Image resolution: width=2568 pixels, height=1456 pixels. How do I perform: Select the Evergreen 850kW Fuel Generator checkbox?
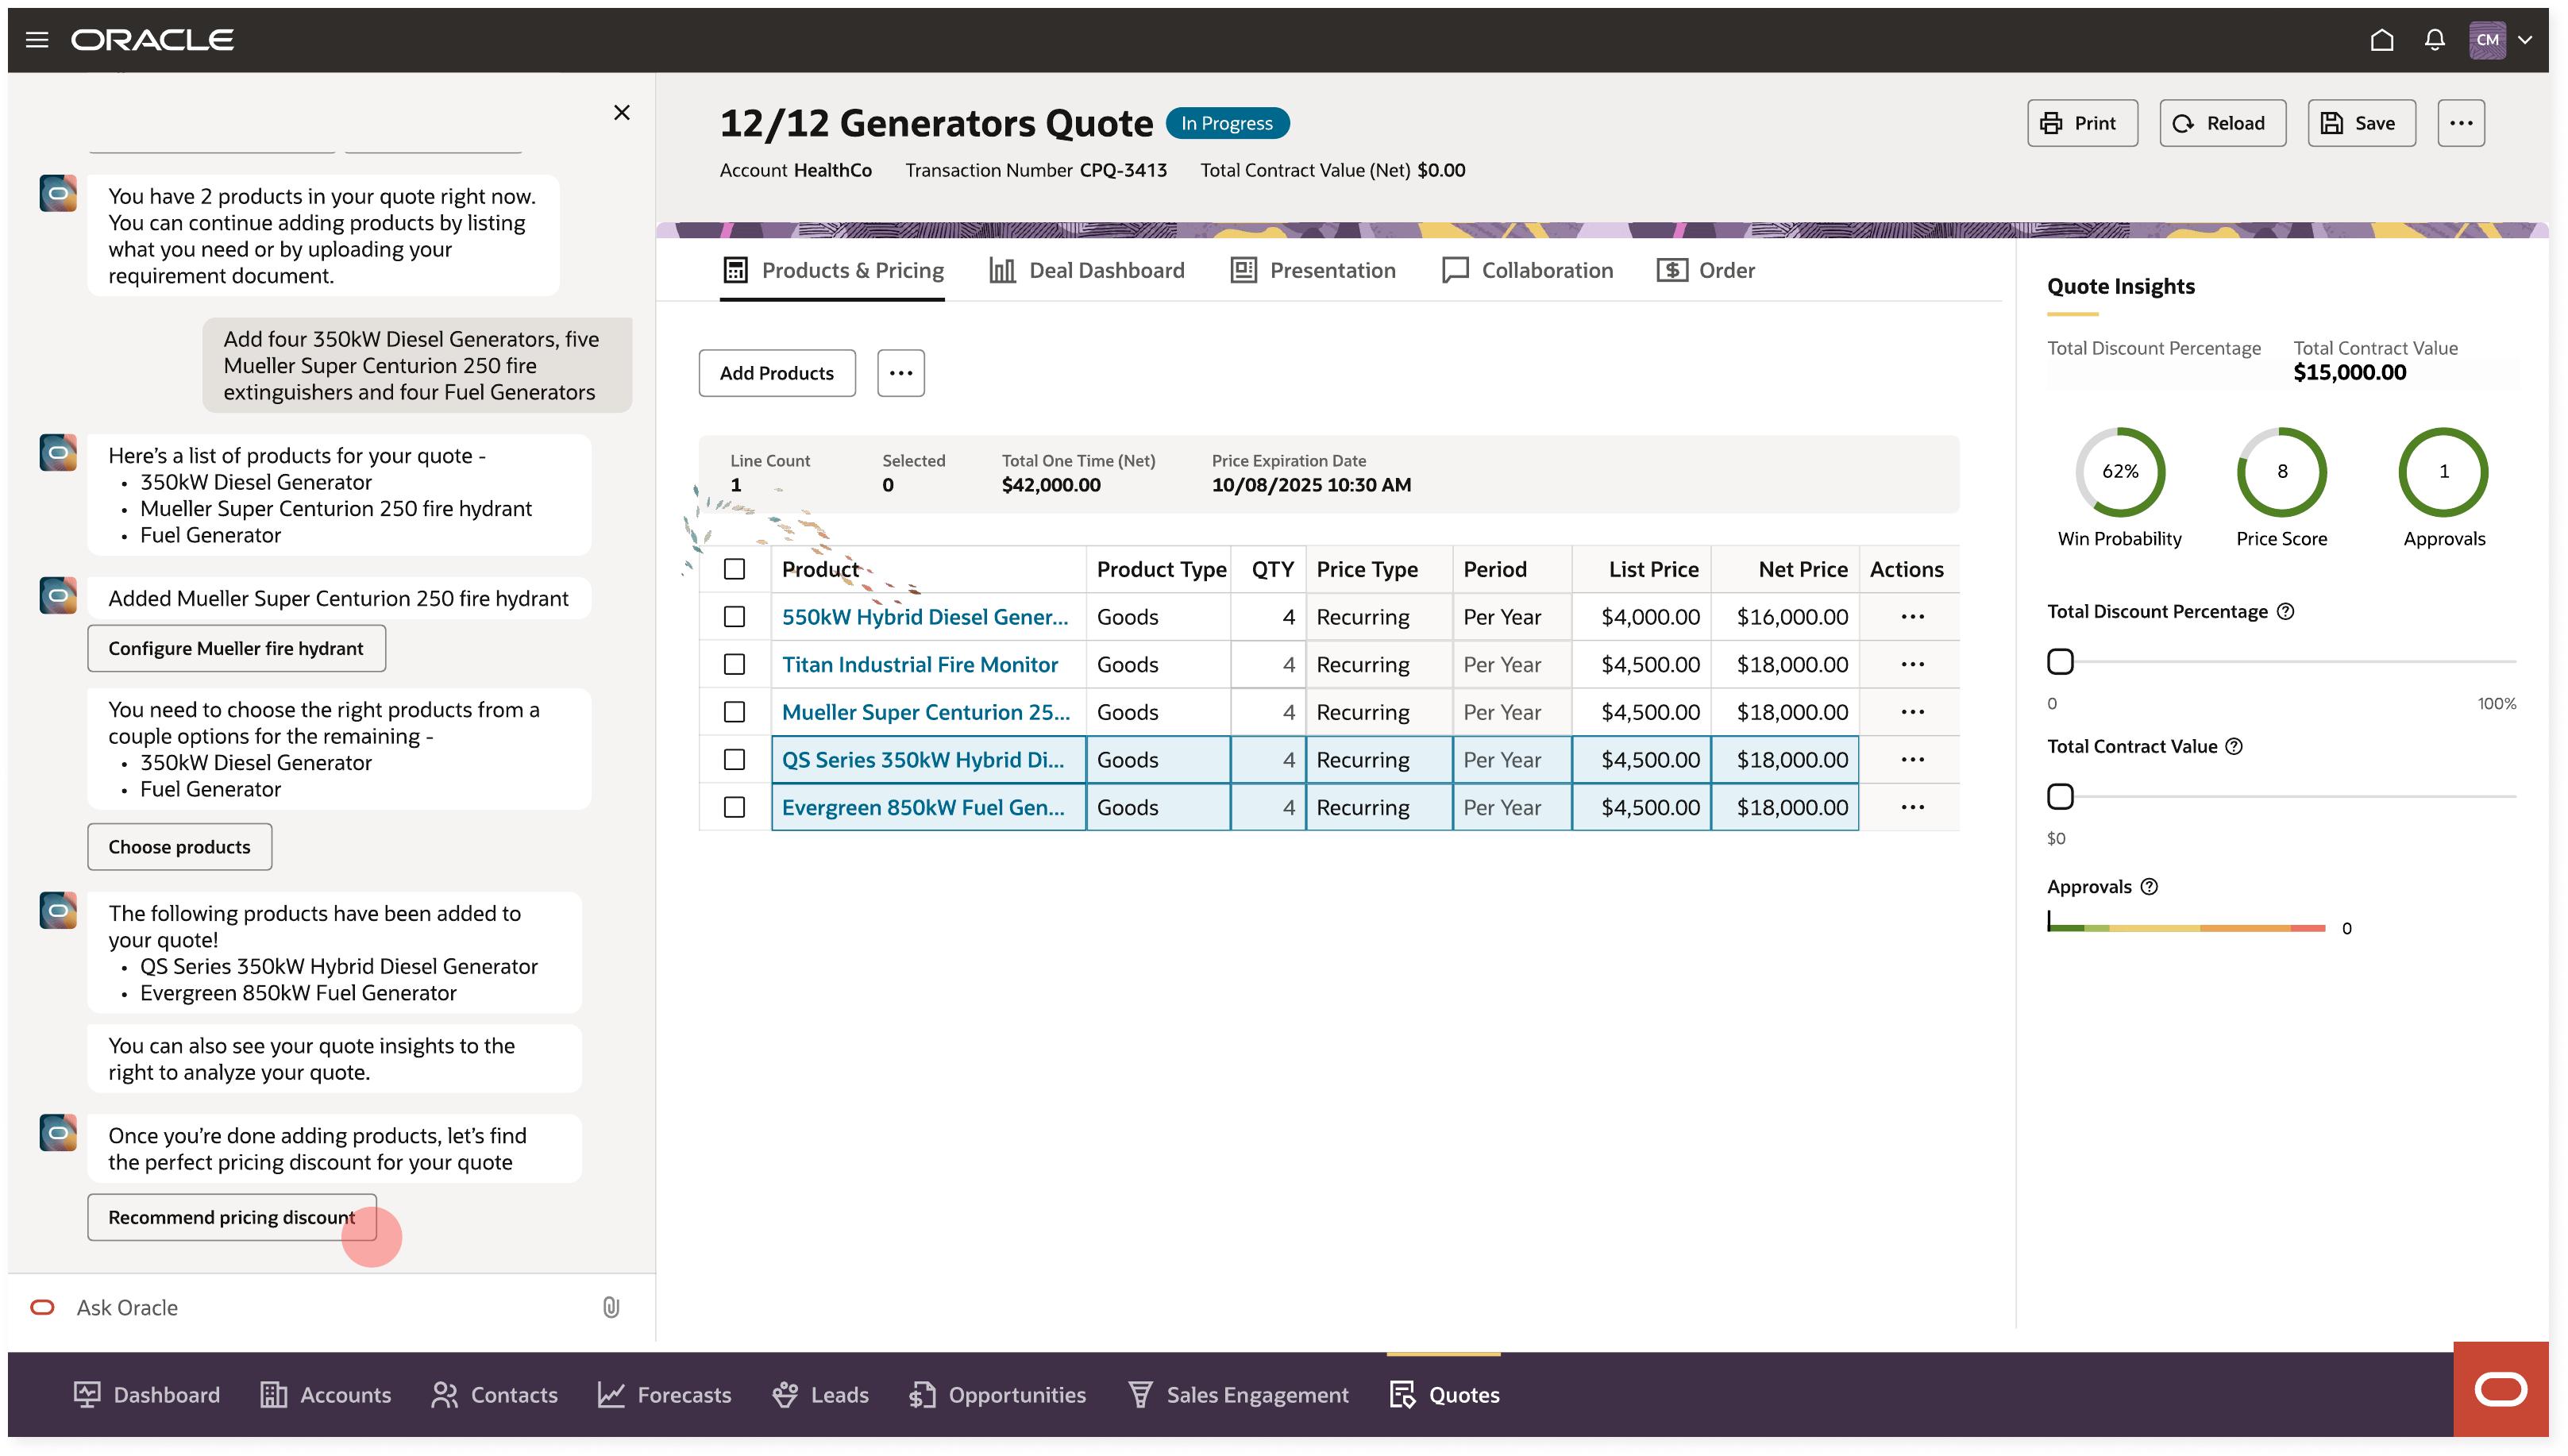(x=734, y=807)
